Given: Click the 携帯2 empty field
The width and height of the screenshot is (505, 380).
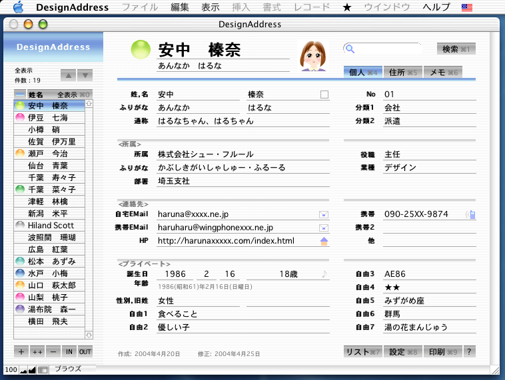Looking at the screenshot, I should pyautogui.click(x=430, y=227).
